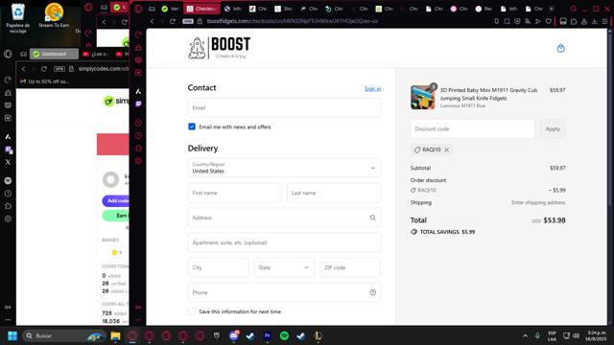Open history clock in background browser sidebar

(8, 194)
